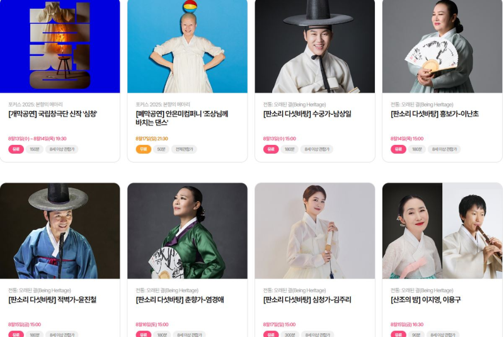Viewport: 504px width, 337px height.
Task: Open title link [판소리 다섯바탕] 심청가-김주리
Action: (x=307, y=300)
